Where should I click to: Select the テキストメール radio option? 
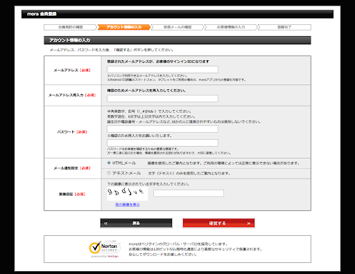[x=109, y=173]
